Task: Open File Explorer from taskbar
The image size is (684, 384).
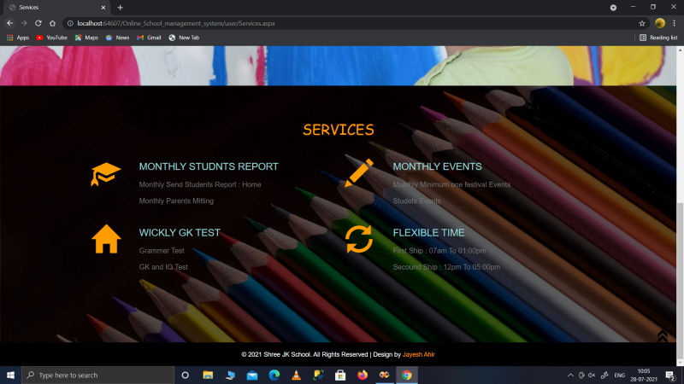Action: coord(208,375)
